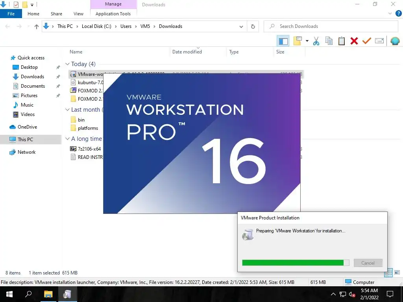This screenshot has height=302, width=403.
Task: Expand the address bar history dropdown
Action: [x=241, y=26]
